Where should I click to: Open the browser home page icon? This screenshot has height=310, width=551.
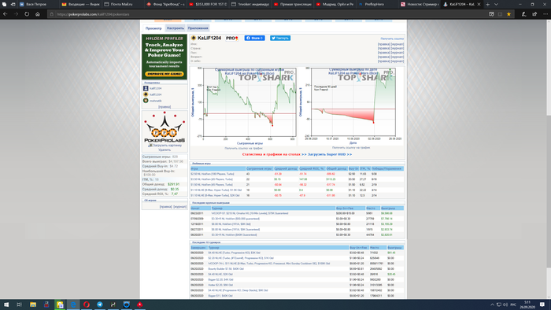(38, 14)
